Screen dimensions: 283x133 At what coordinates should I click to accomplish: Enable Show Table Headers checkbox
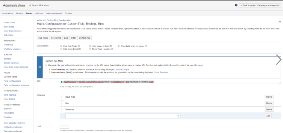coord(90,49)
